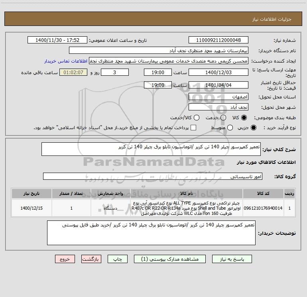Click the unit cell دستگاه
Image resolution: width=307 pixels, height=297 pixels.
coord(110,208)
